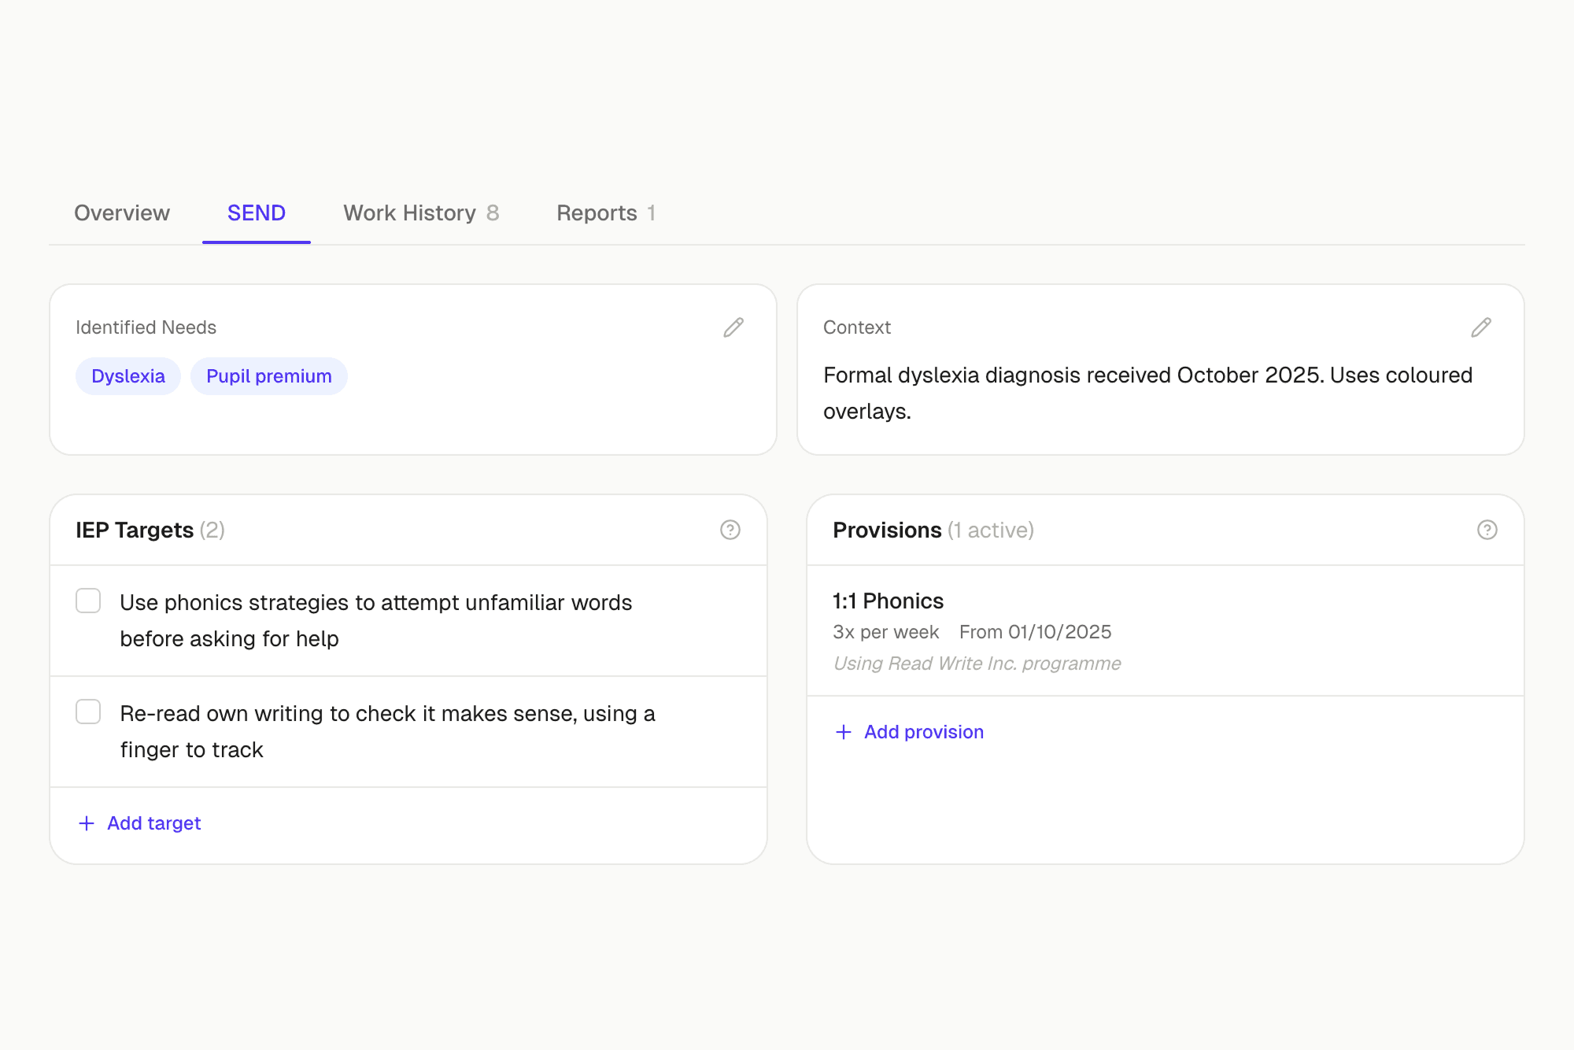This screenshot has height=1050, width=1574.
Task: Open help for IEP Targets
Action: (730, 530)
